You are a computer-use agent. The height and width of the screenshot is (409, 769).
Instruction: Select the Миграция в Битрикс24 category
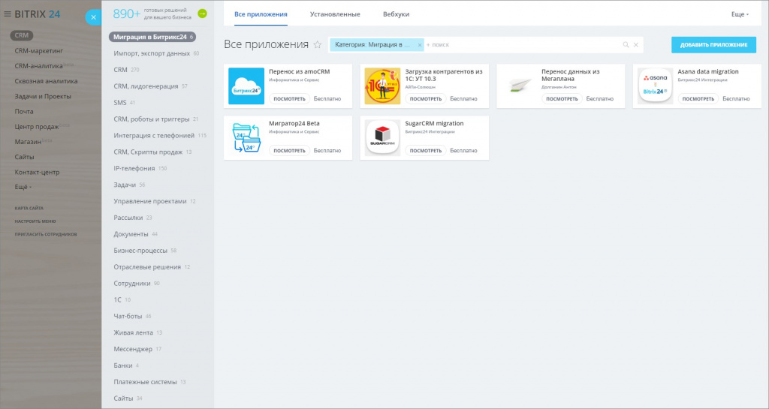(152, 37)
